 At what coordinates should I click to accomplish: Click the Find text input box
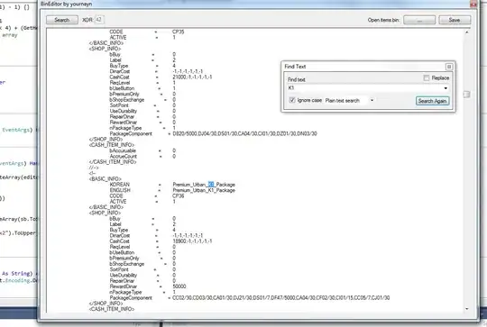click(365, 88)
